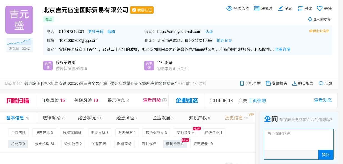This screenshot has height=164, width=343.
Task: Select the 变更记录 19 button
Action: coord(203,144)
